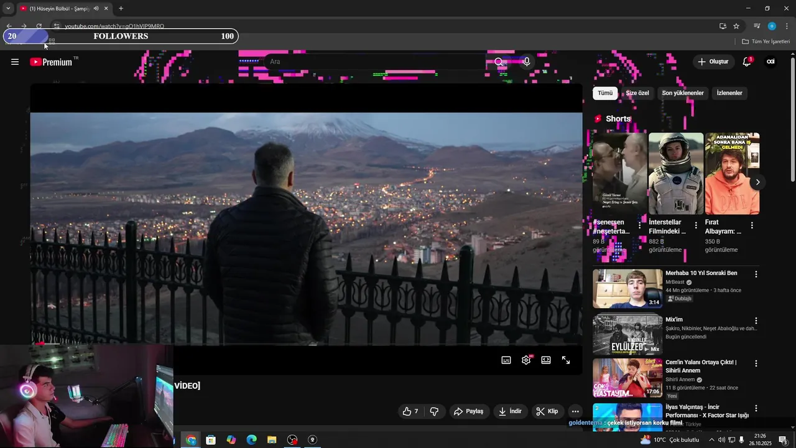This screenshot has width=796, height=448.
Task: Open options menu for Mix'im playlist
Action: (x=756, y=321)
